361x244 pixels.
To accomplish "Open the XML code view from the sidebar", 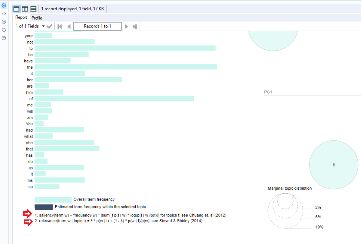I will (x=4, y=13).
